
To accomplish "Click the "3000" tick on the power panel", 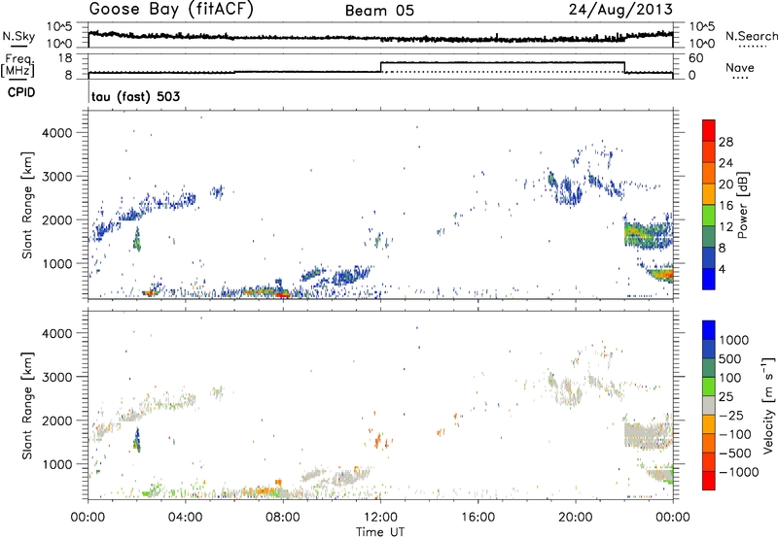I will (x=59, y=177).
